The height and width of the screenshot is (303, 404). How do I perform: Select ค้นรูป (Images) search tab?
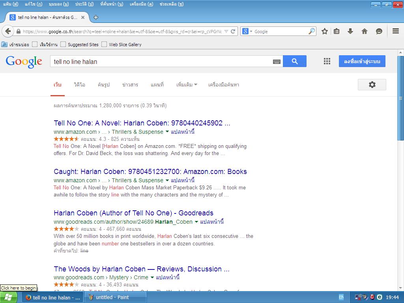point(104,84)
